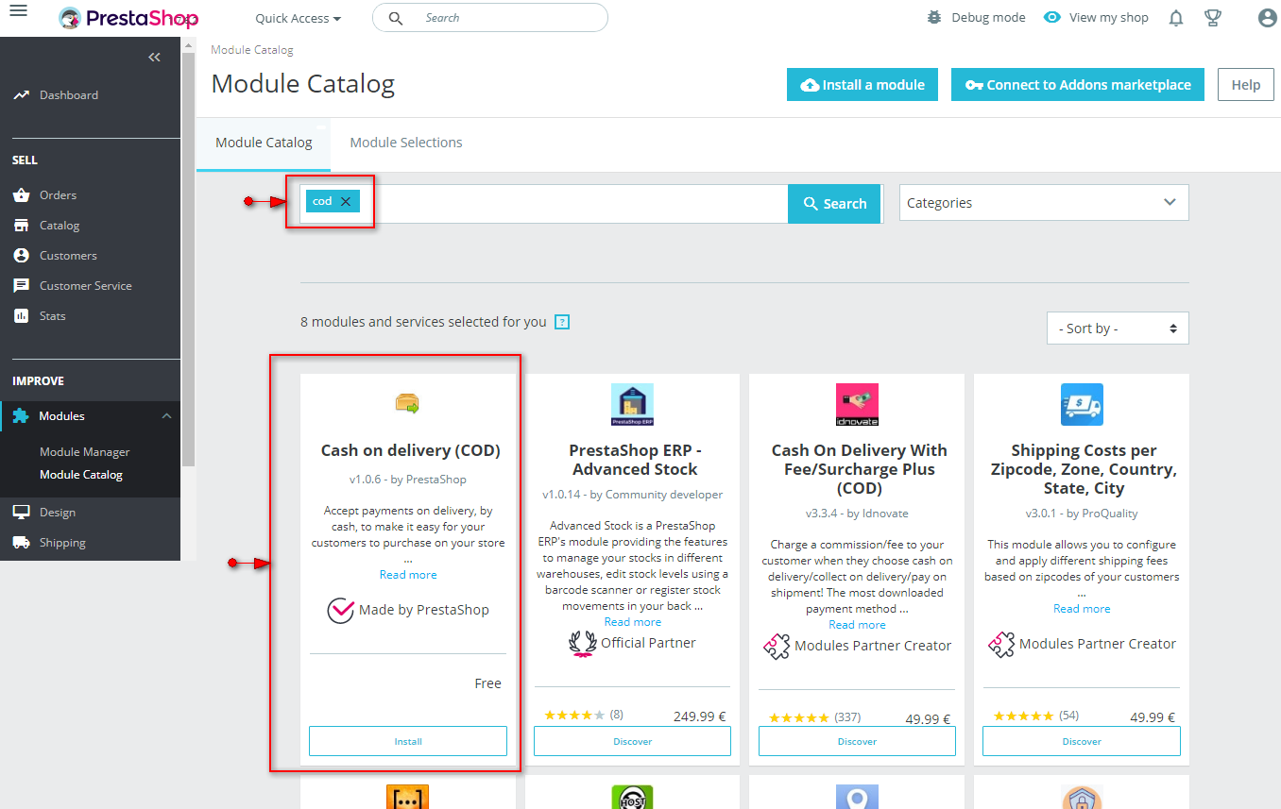This screenshot has width=1281, height=809.
Task: Open the Categories dropdown
Action: (x=1044, y=203)
